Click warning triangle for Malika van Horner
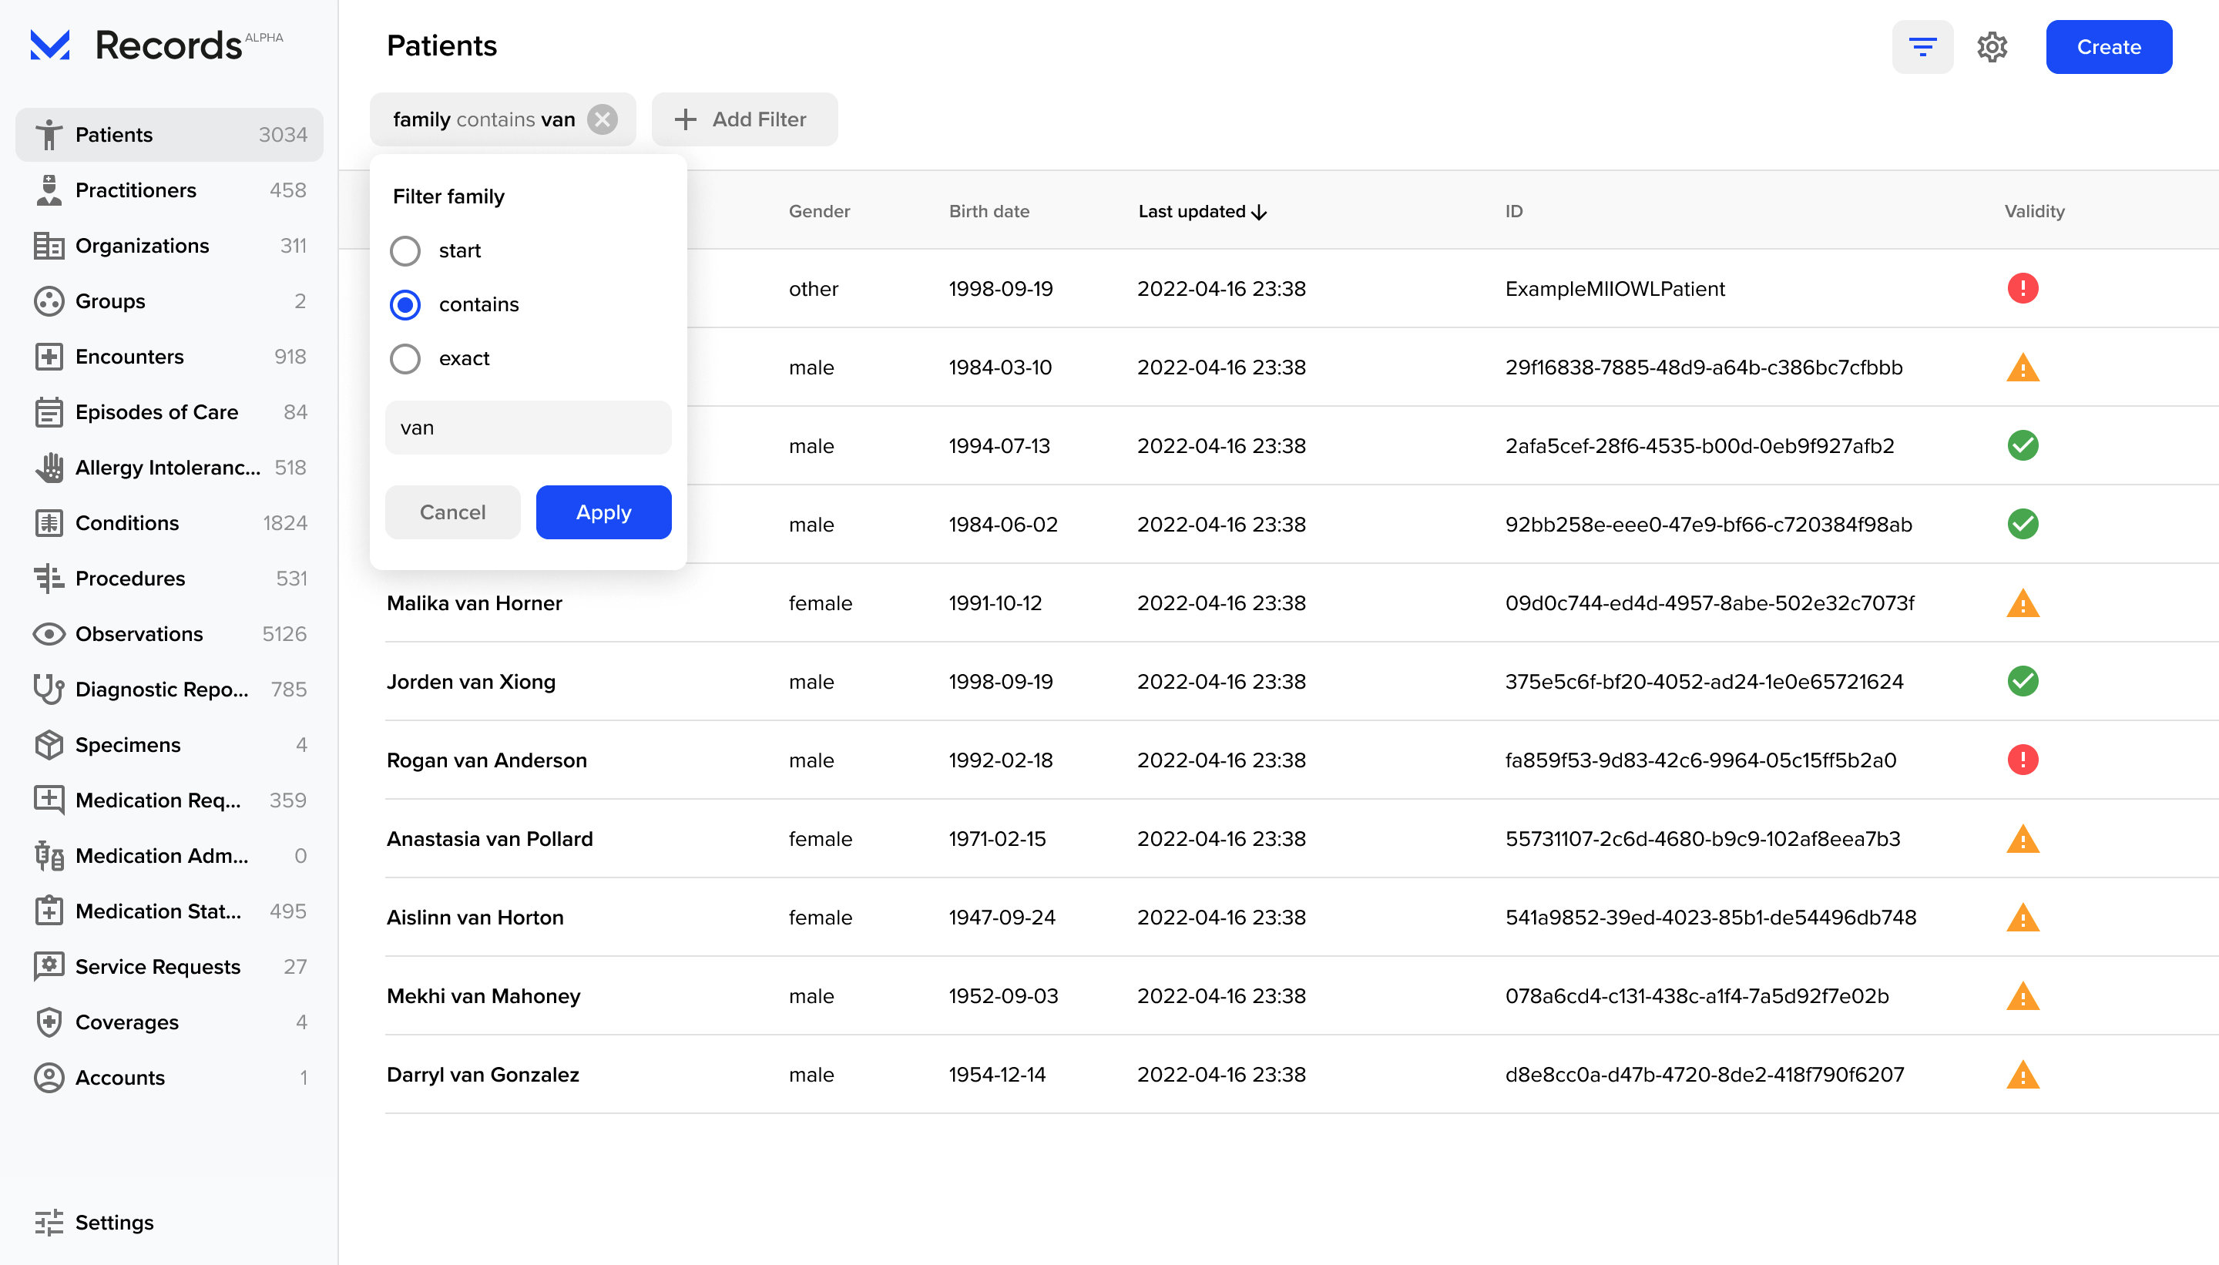Image resolution: width=2219 pixels, height=1265 pixels. pos(2023,603)
